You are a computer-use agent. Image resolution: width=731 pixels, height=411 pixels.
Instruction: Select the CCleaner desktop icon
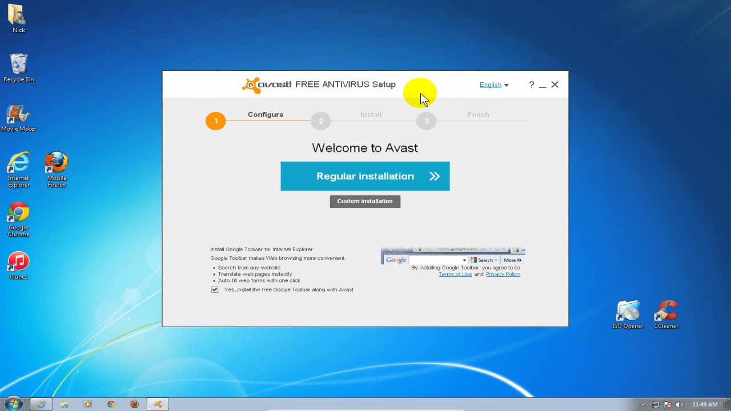pos(666,315)
